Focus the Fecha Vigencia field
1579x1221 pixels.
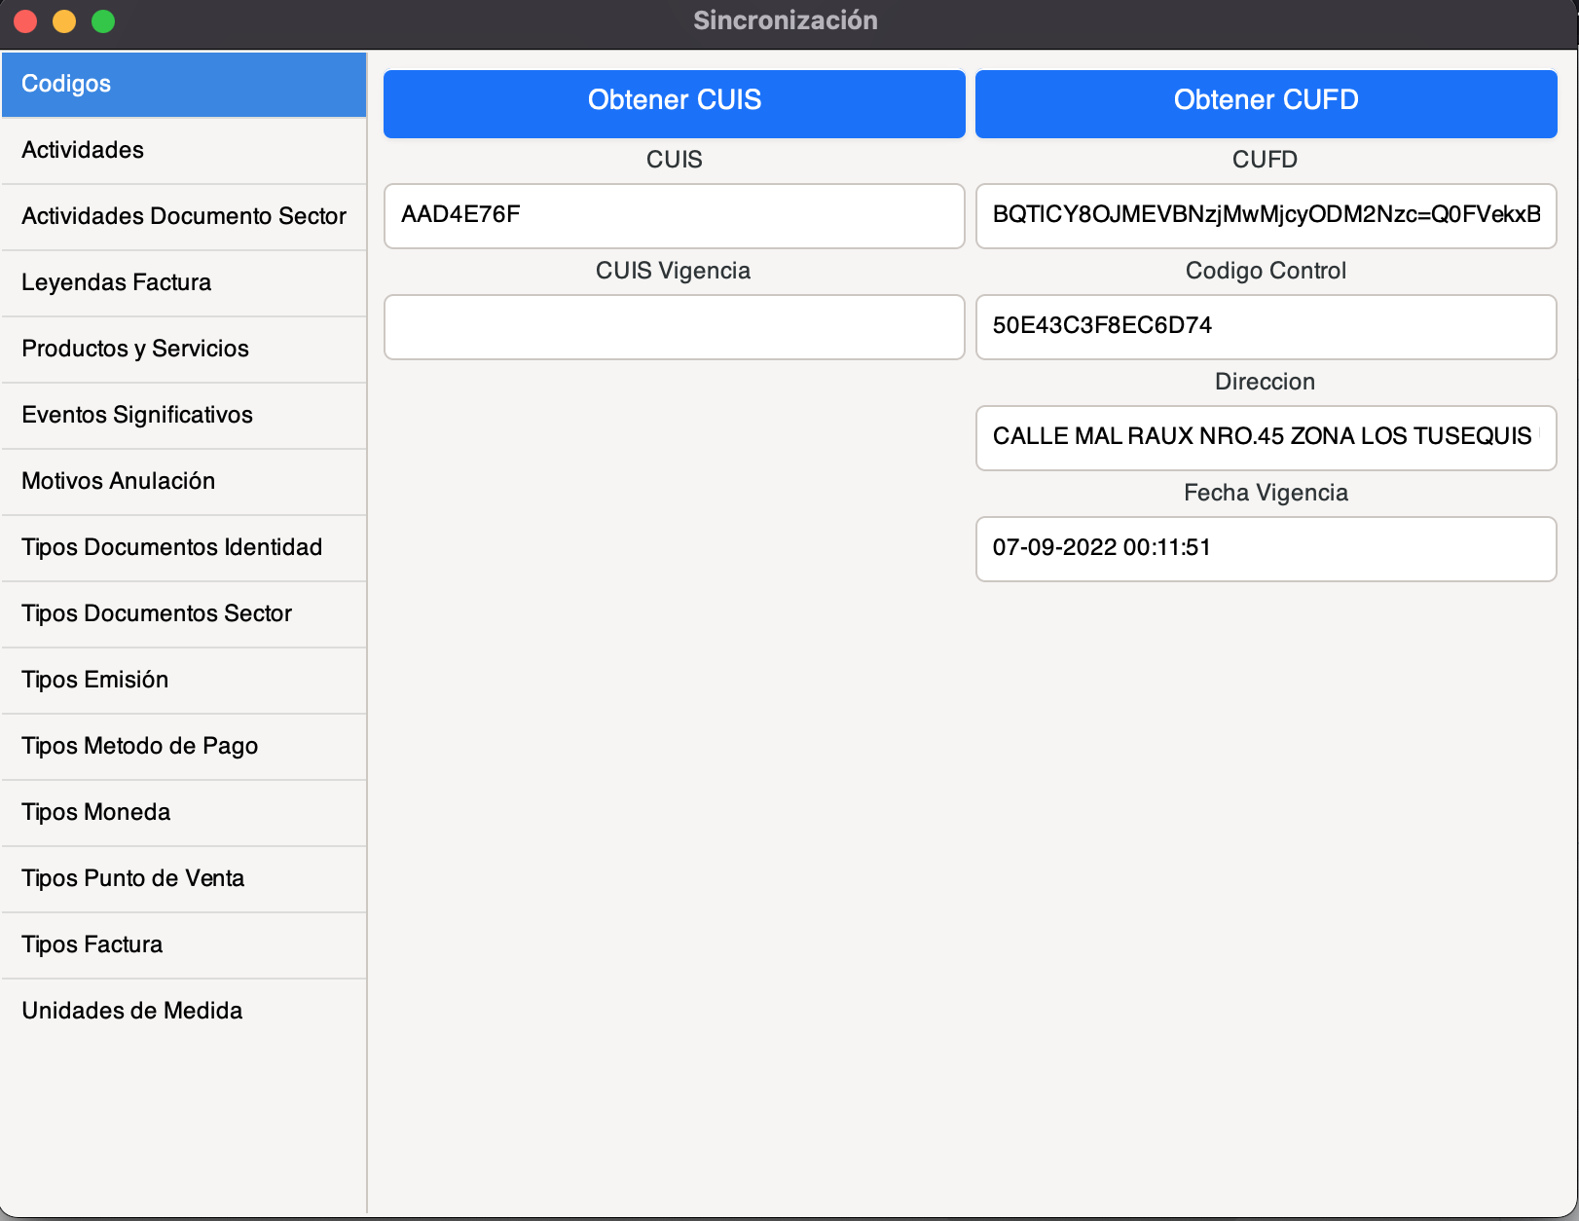(1266, 549)
